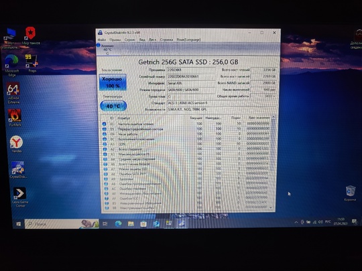Image resolution: width=362 pixels, height=271 pixels.
Task: Open the notification center icon
Action: tap(355, 222)
